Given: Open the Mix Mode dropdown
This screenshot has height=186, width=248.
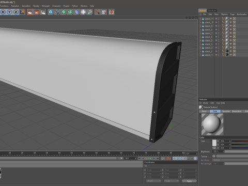Looking at the screenshot, I should pos(230,160).
